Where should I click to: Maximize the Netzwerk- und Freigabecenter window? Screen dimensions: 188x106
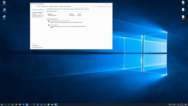(107, 4)
